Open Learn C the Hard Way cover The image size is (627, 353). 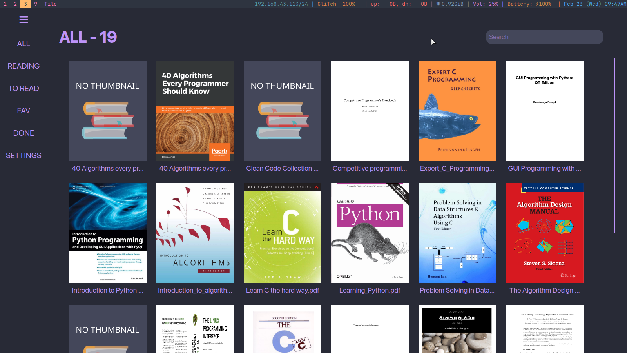tap(283, 233)
